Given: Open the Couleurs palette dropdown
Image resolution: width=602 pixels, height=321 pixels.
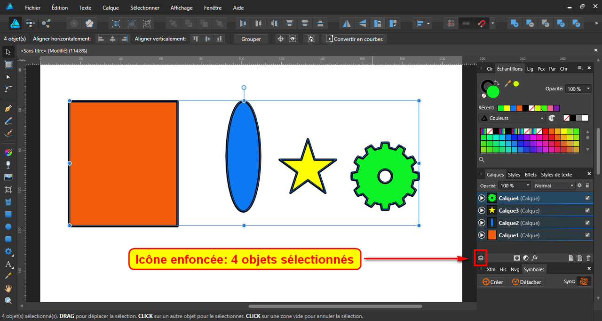Looking at the screenshot, I should [512, 118].
